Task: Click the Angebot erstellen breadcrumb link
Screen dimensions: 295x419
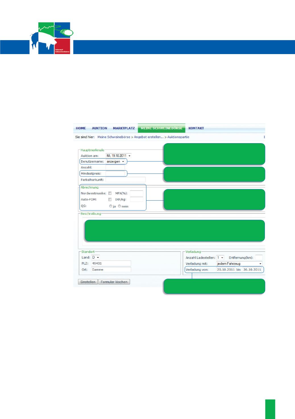Action: pos(149,137)
